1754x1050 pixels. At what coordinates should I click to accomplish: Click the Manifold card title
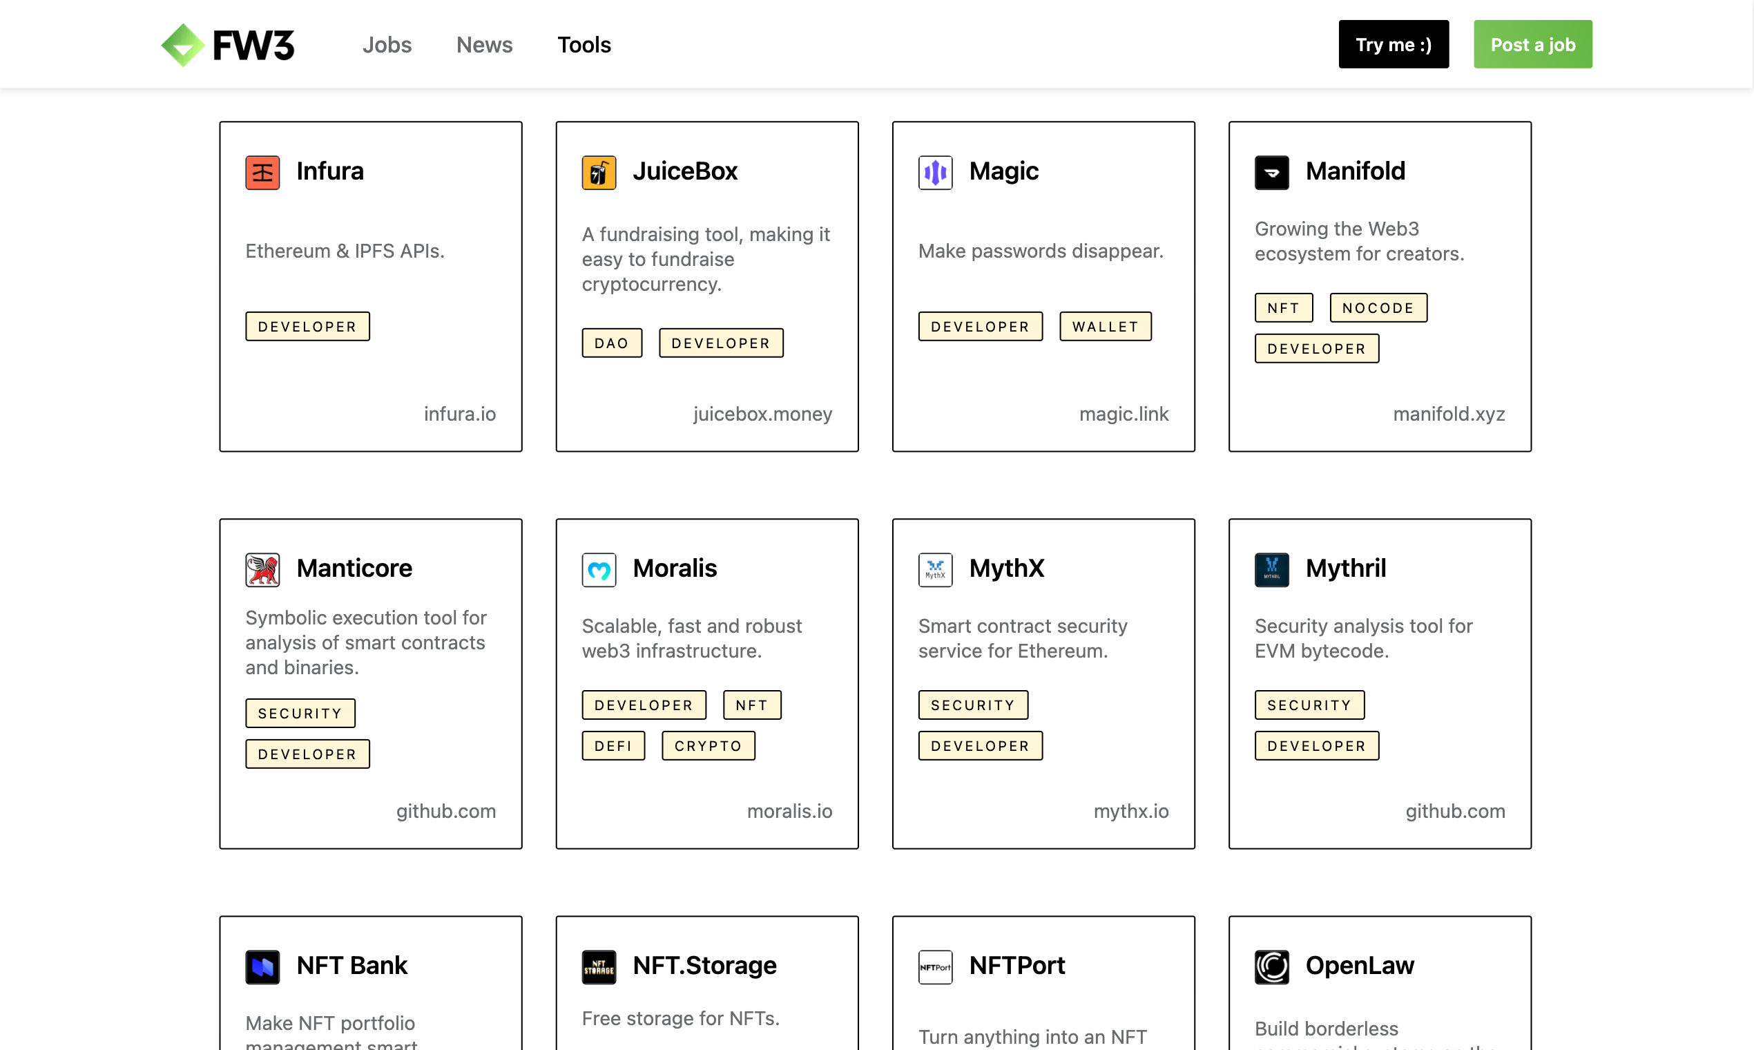coord(1355,171)
